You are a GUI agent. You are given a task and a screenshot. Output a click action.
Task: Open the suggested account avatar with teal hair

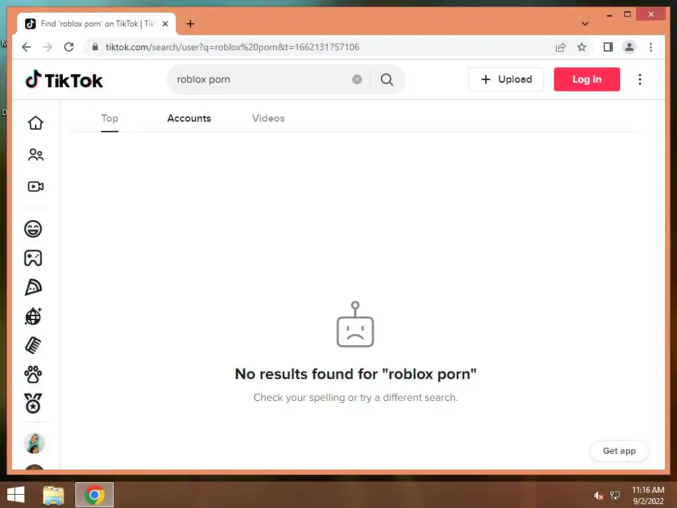coord(34,443)
